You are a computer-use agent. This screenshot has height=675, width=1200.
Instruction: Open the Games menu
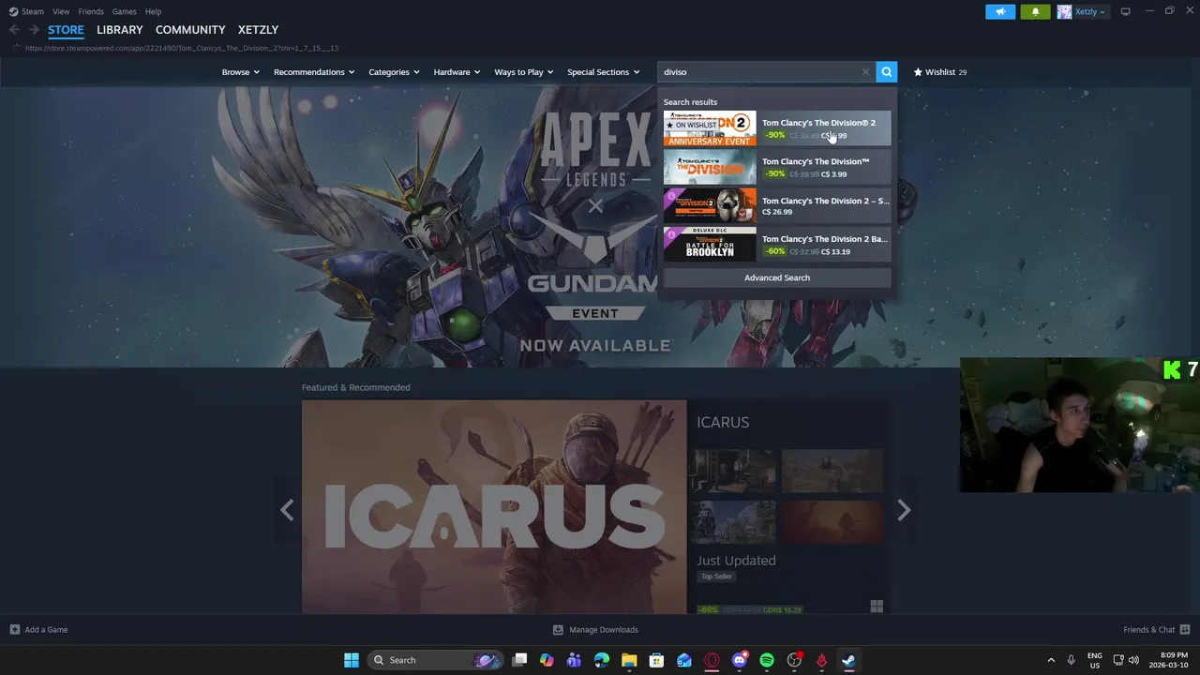point(124,11)
